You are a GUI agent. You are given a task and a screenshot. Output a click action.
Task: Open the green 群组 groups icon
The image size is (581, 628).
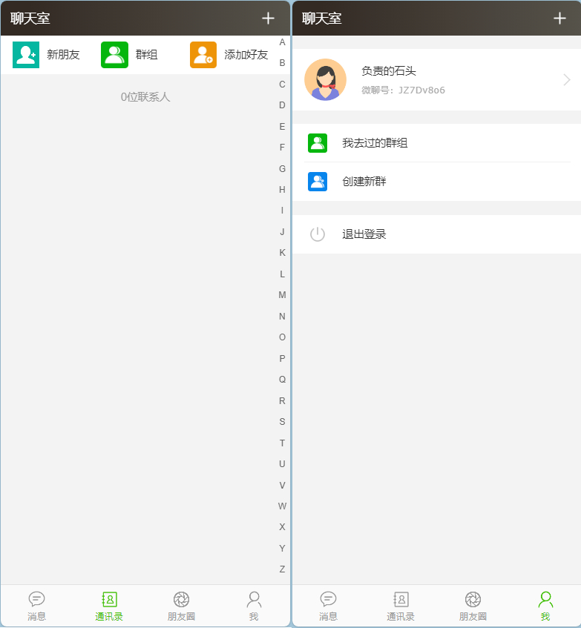coord(114,55)
